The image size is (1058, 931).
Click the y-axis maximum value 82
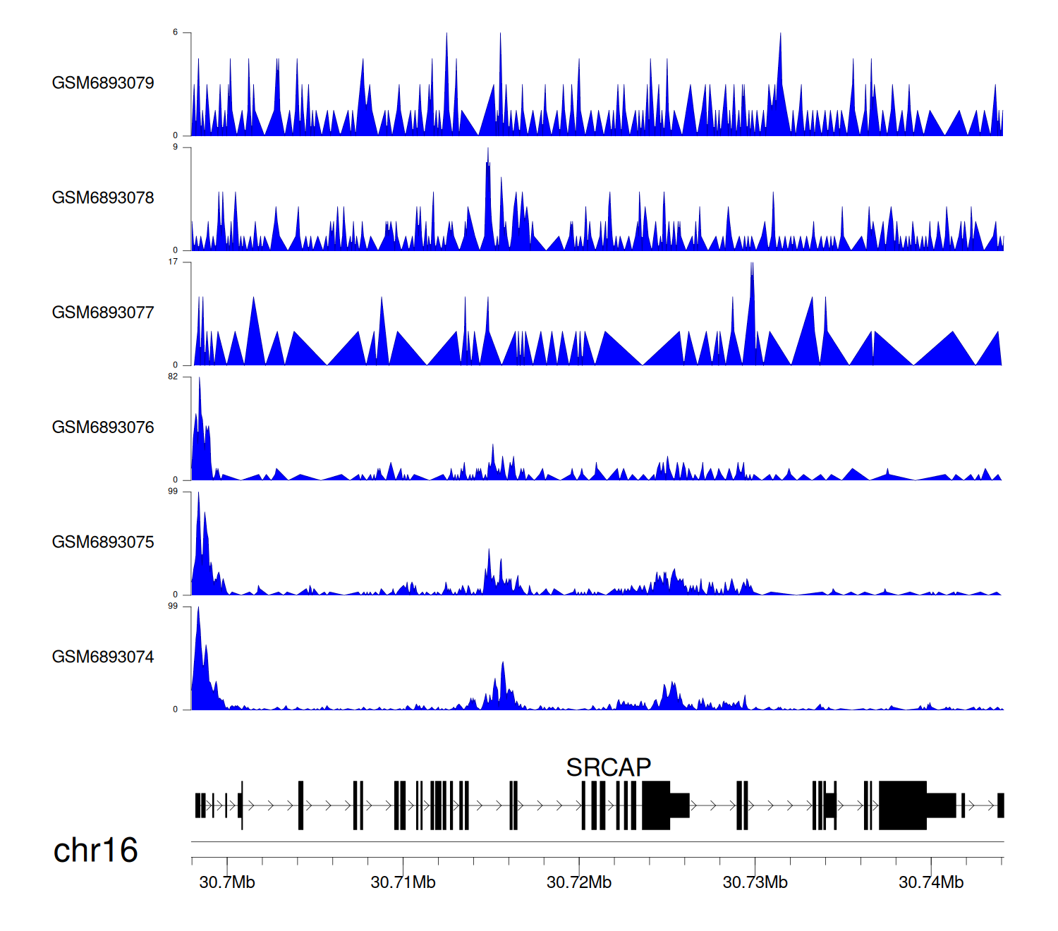point(173,377)
